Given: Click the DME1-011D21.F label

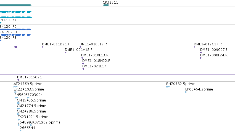Looking at the screenshot, I should [x=56, y=44].
